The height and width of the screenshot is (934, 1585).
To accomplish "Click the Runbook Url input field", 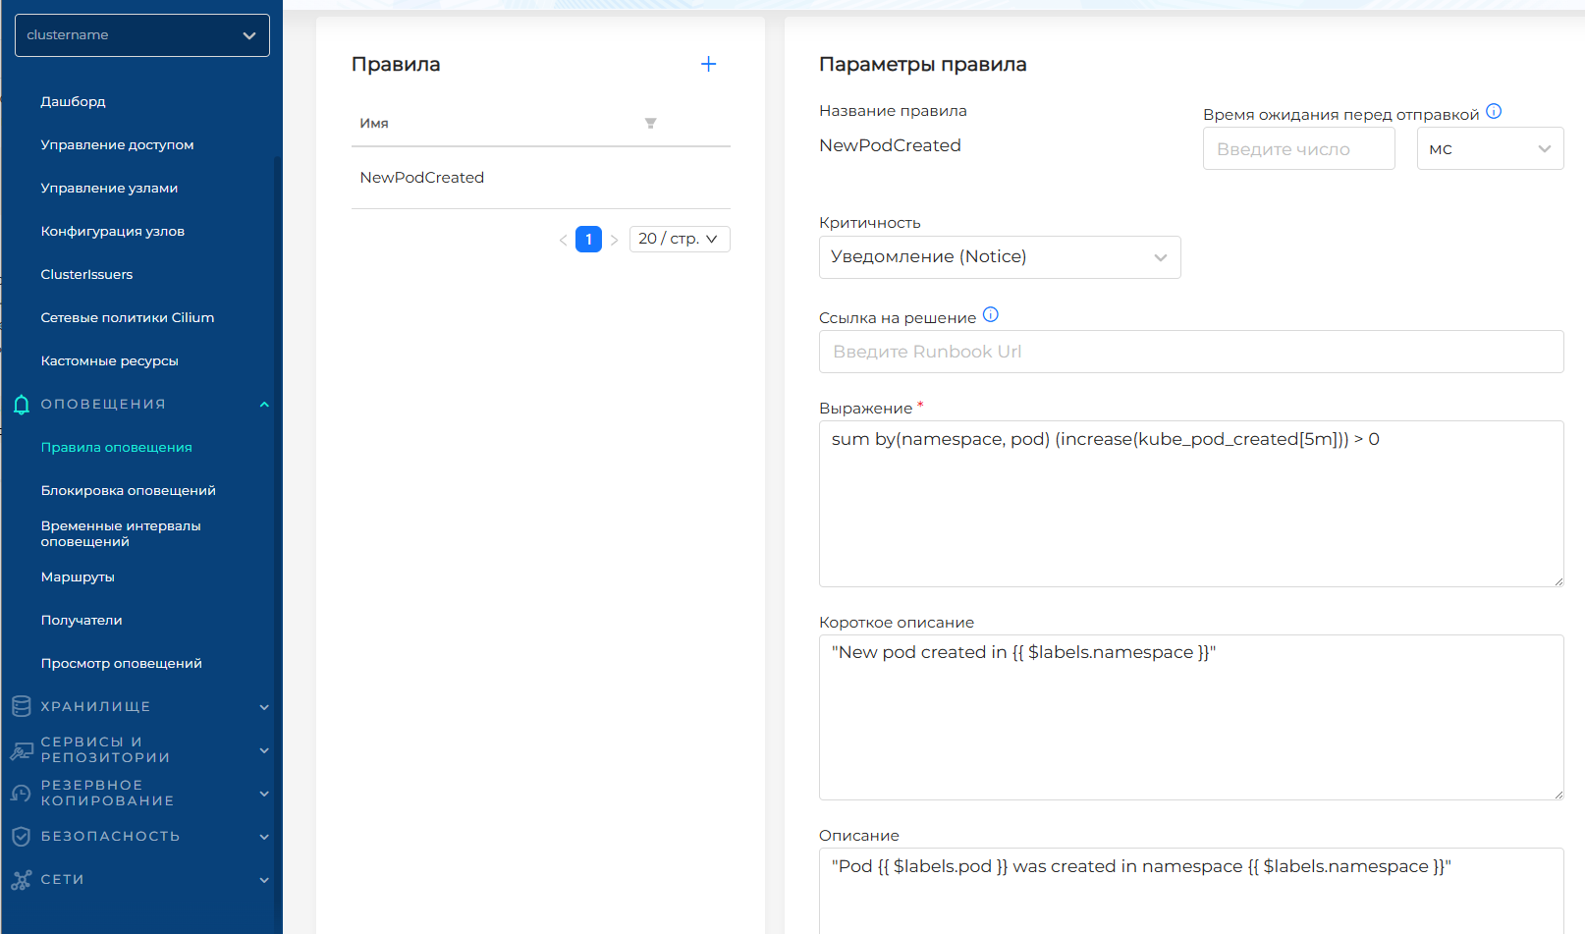I will coord(1190,352).
